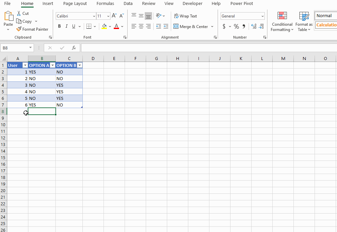Open the OPTION A filter dropdown
Viewport: 337px width, 232px height.
pos(52,65)
